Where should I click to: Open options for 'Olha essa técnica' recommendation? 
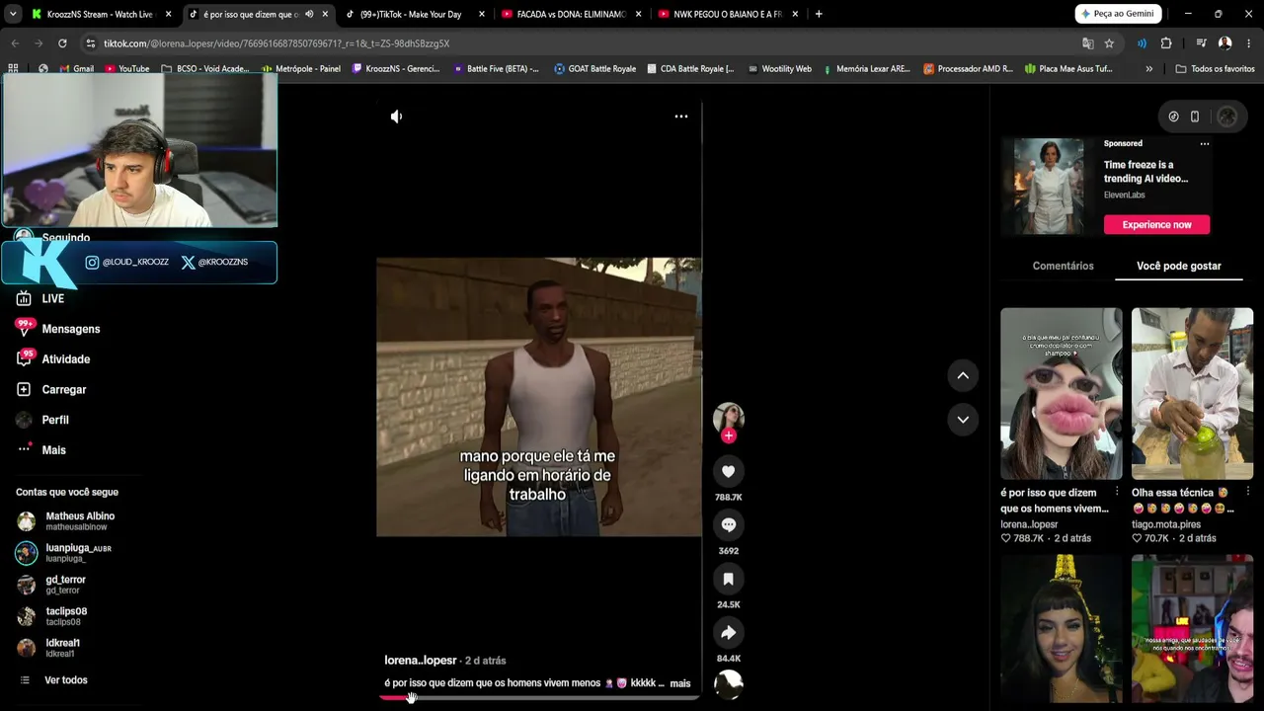pyautogui.click(x=1248, y=492)
